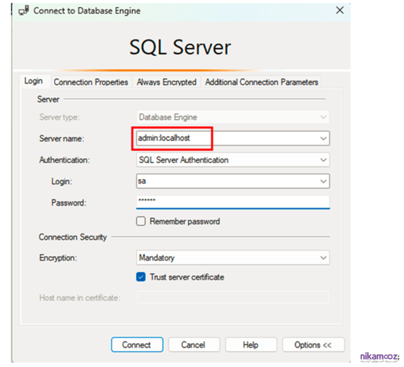Open the Authentication dropdown list
Viewport: 404px width, 367px height.
232,160
